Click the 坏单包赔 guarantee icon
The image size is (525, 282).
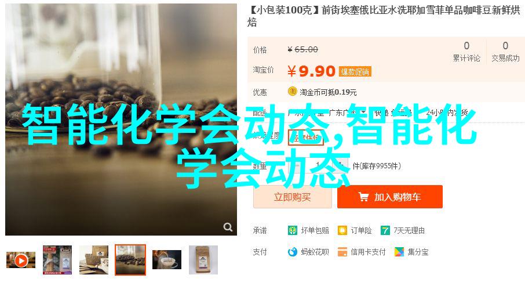click(x=292, y=230)
